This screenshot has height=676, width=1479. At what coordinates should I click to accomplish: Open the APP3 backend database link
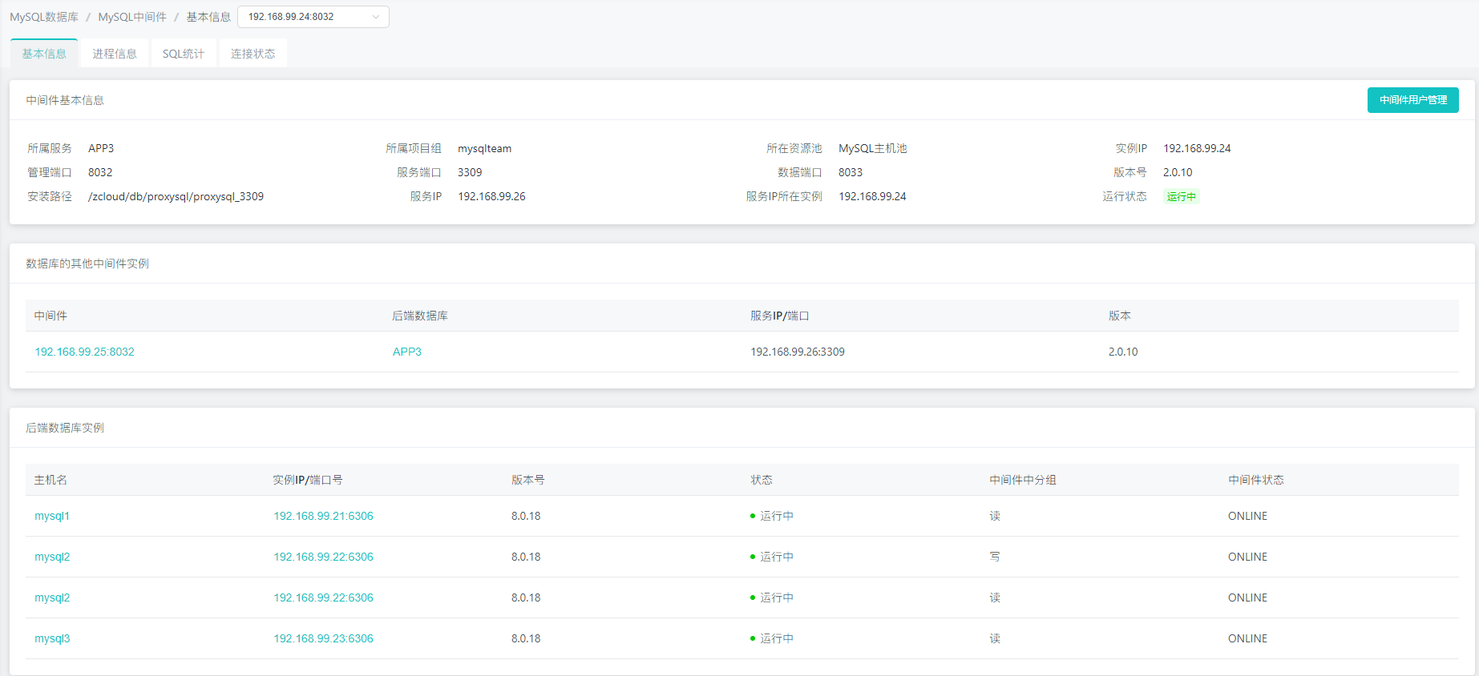pos(407,352)
